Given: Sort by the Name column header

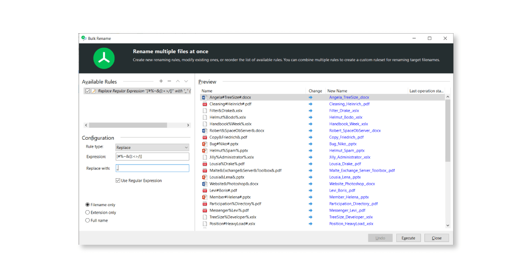Looking at the screenshot, I should tap(207, 91).
